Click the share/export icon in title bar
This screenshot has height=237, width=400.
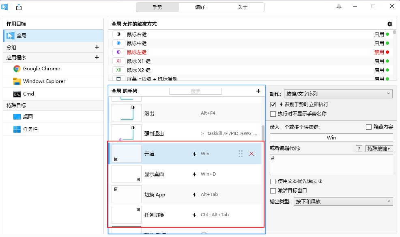[19, 7]
